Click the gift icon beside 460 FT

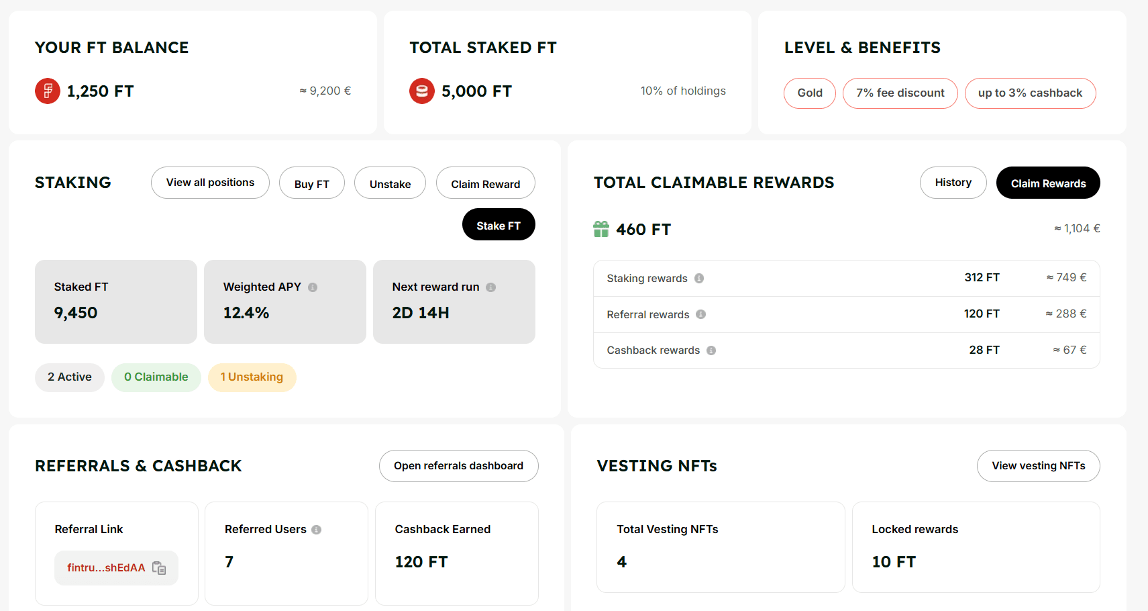tap(602, 228)
